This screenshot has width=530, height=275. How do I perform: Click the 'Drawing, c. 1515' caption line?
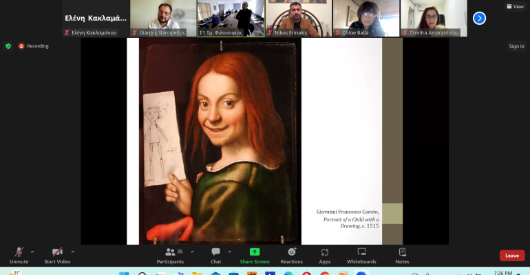359,225
